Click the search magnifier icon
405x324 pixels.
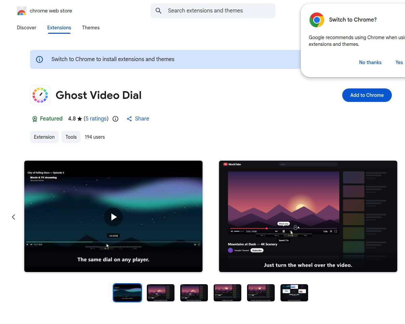[x=159, y=11]
